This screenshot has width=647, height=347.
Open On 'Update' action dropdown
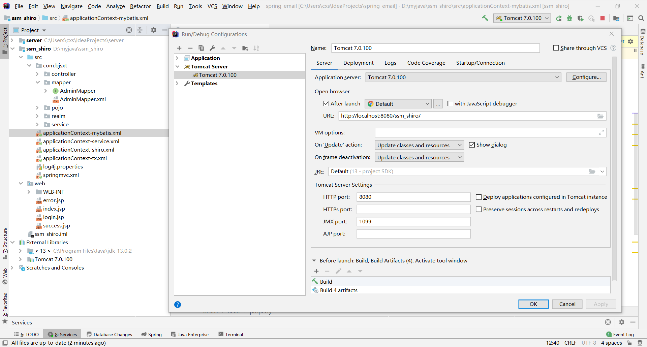(419, 145)
